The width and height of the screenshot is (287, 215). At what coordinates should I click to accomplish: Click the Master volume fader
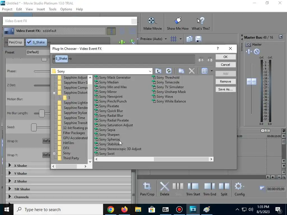251,81
